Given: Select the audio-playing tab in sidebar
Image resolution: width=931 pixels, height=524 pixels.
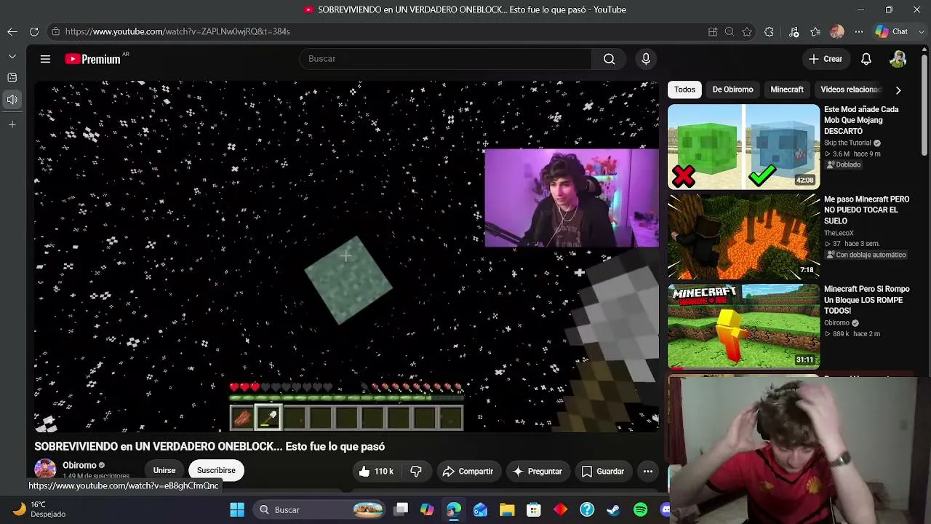Looking at the screenshot, I should click(12, 100).
